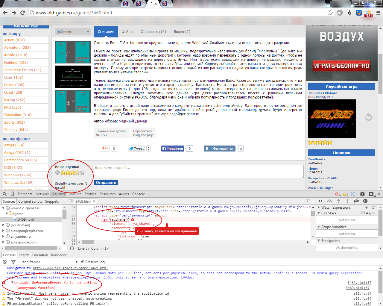The height and width of the screenshot is (306, 383).
Task: Click the DevTools search magnifier icon
Action: click(4, 194)
